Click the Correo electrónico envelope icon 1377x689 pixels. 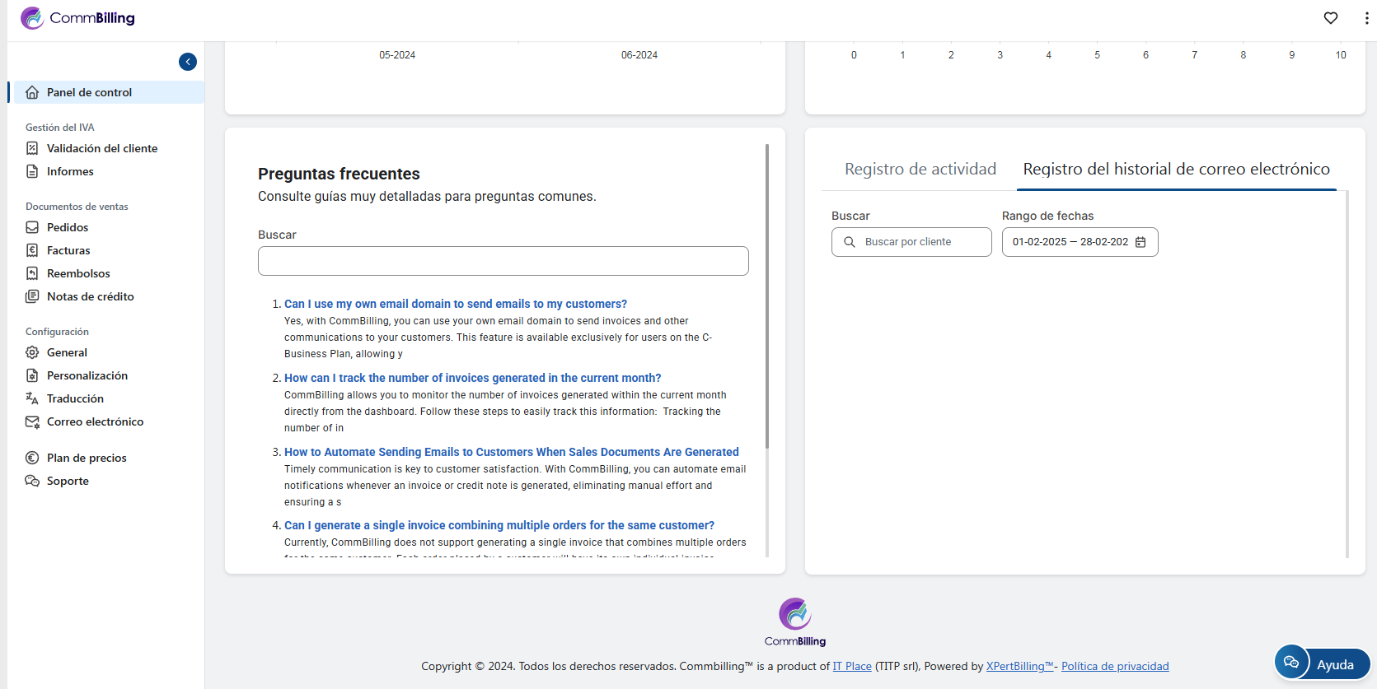click(x=32, y=421)
